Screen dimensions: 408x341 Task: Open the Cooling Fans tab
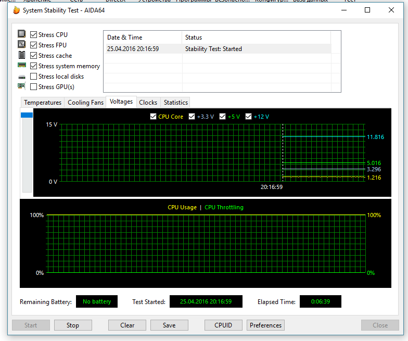pos(85,102)
